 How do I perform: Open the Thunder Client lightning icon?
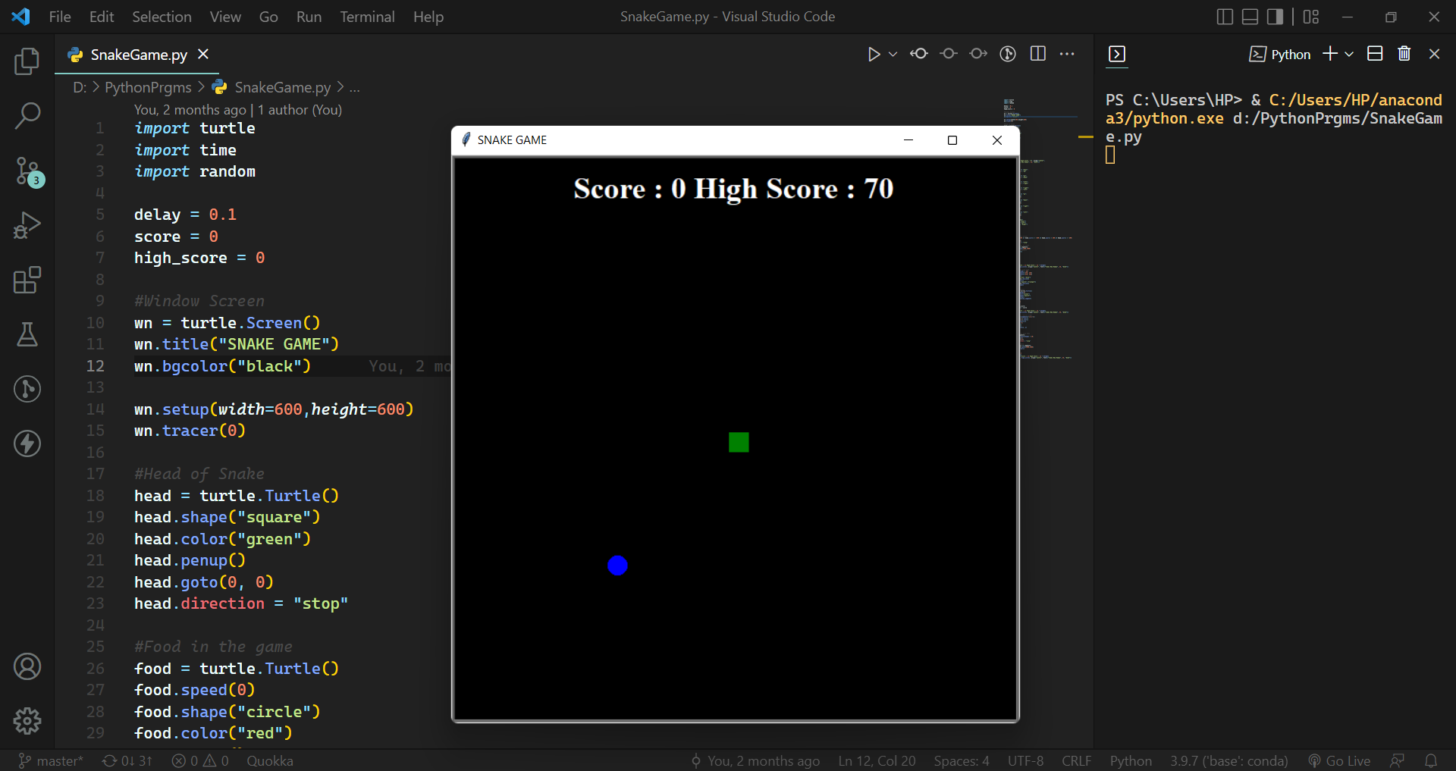[27, 443]
